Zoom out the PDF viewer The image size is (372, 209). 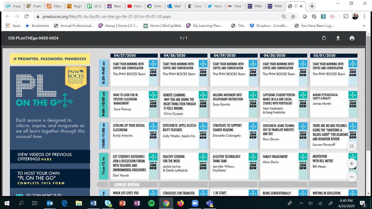click(351, 177)
